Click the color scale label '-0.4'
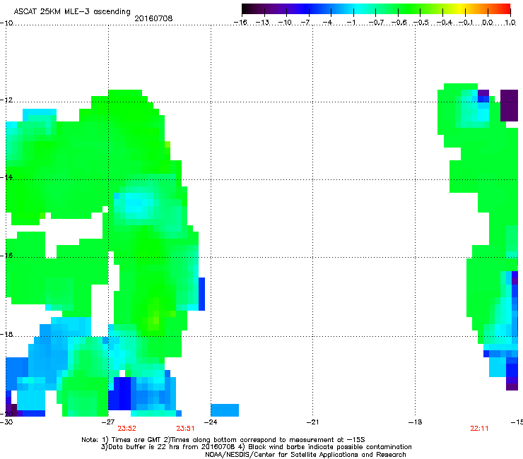Image resolution: width=523 pixels, height=459 pixels. [444, 23]
